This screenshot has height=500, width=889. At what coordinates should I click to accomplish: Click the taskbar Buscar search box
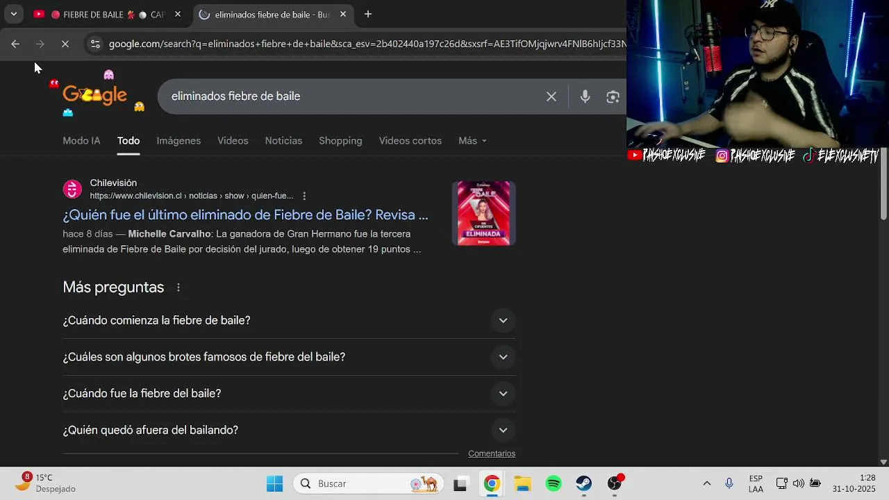[x=368, y=483]
